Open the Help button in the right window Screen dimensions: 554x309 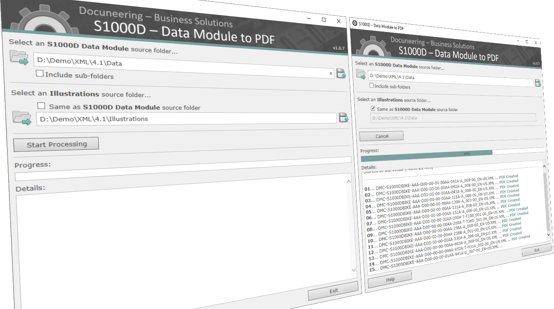pyautogui.click(x=390, y=278)
